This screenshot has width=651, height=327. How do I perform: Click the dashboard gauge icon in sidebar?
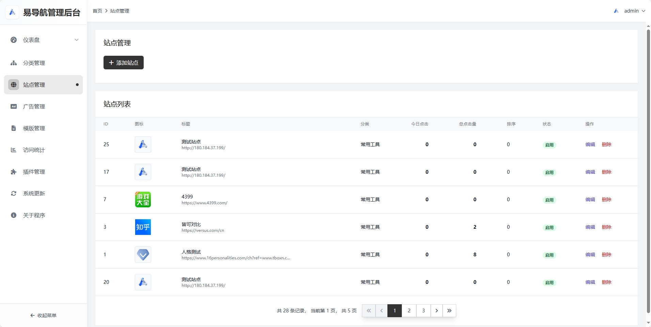click(x=14, y=40)
